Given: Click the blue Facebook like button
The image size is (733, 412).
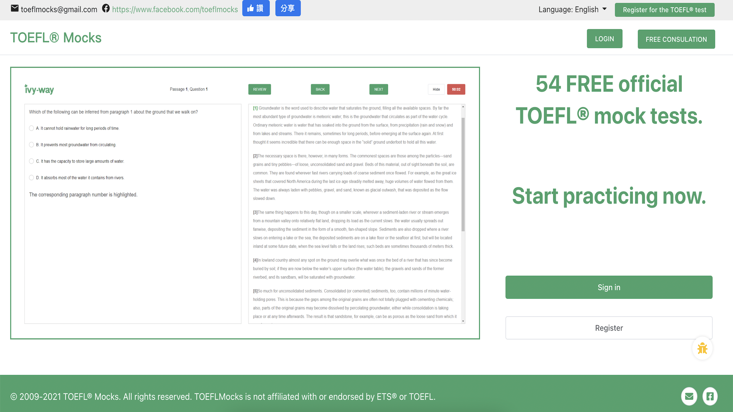Looking at the screenshot, I should point(256,8).
